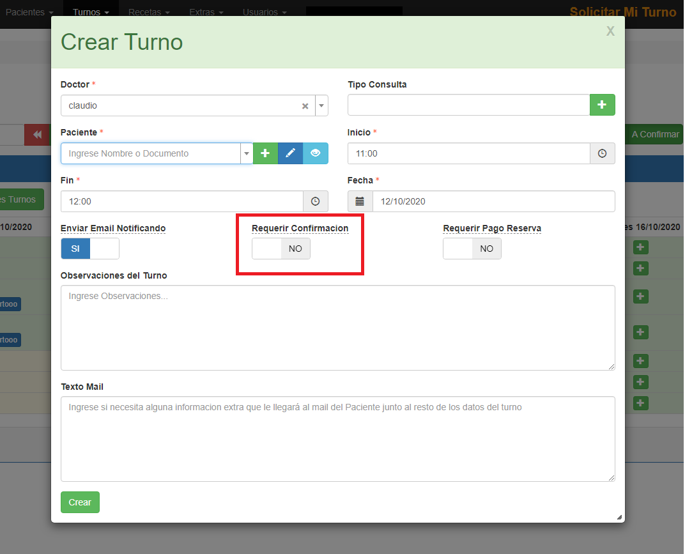The height and width of the screenshot is (554, 685).
Task: Expand the Doctor dropdown arrow
Action: [321, 106]
